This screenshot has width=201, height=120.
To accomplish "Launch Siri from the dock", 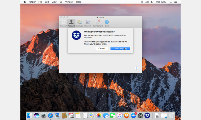I will click(37, 116).
